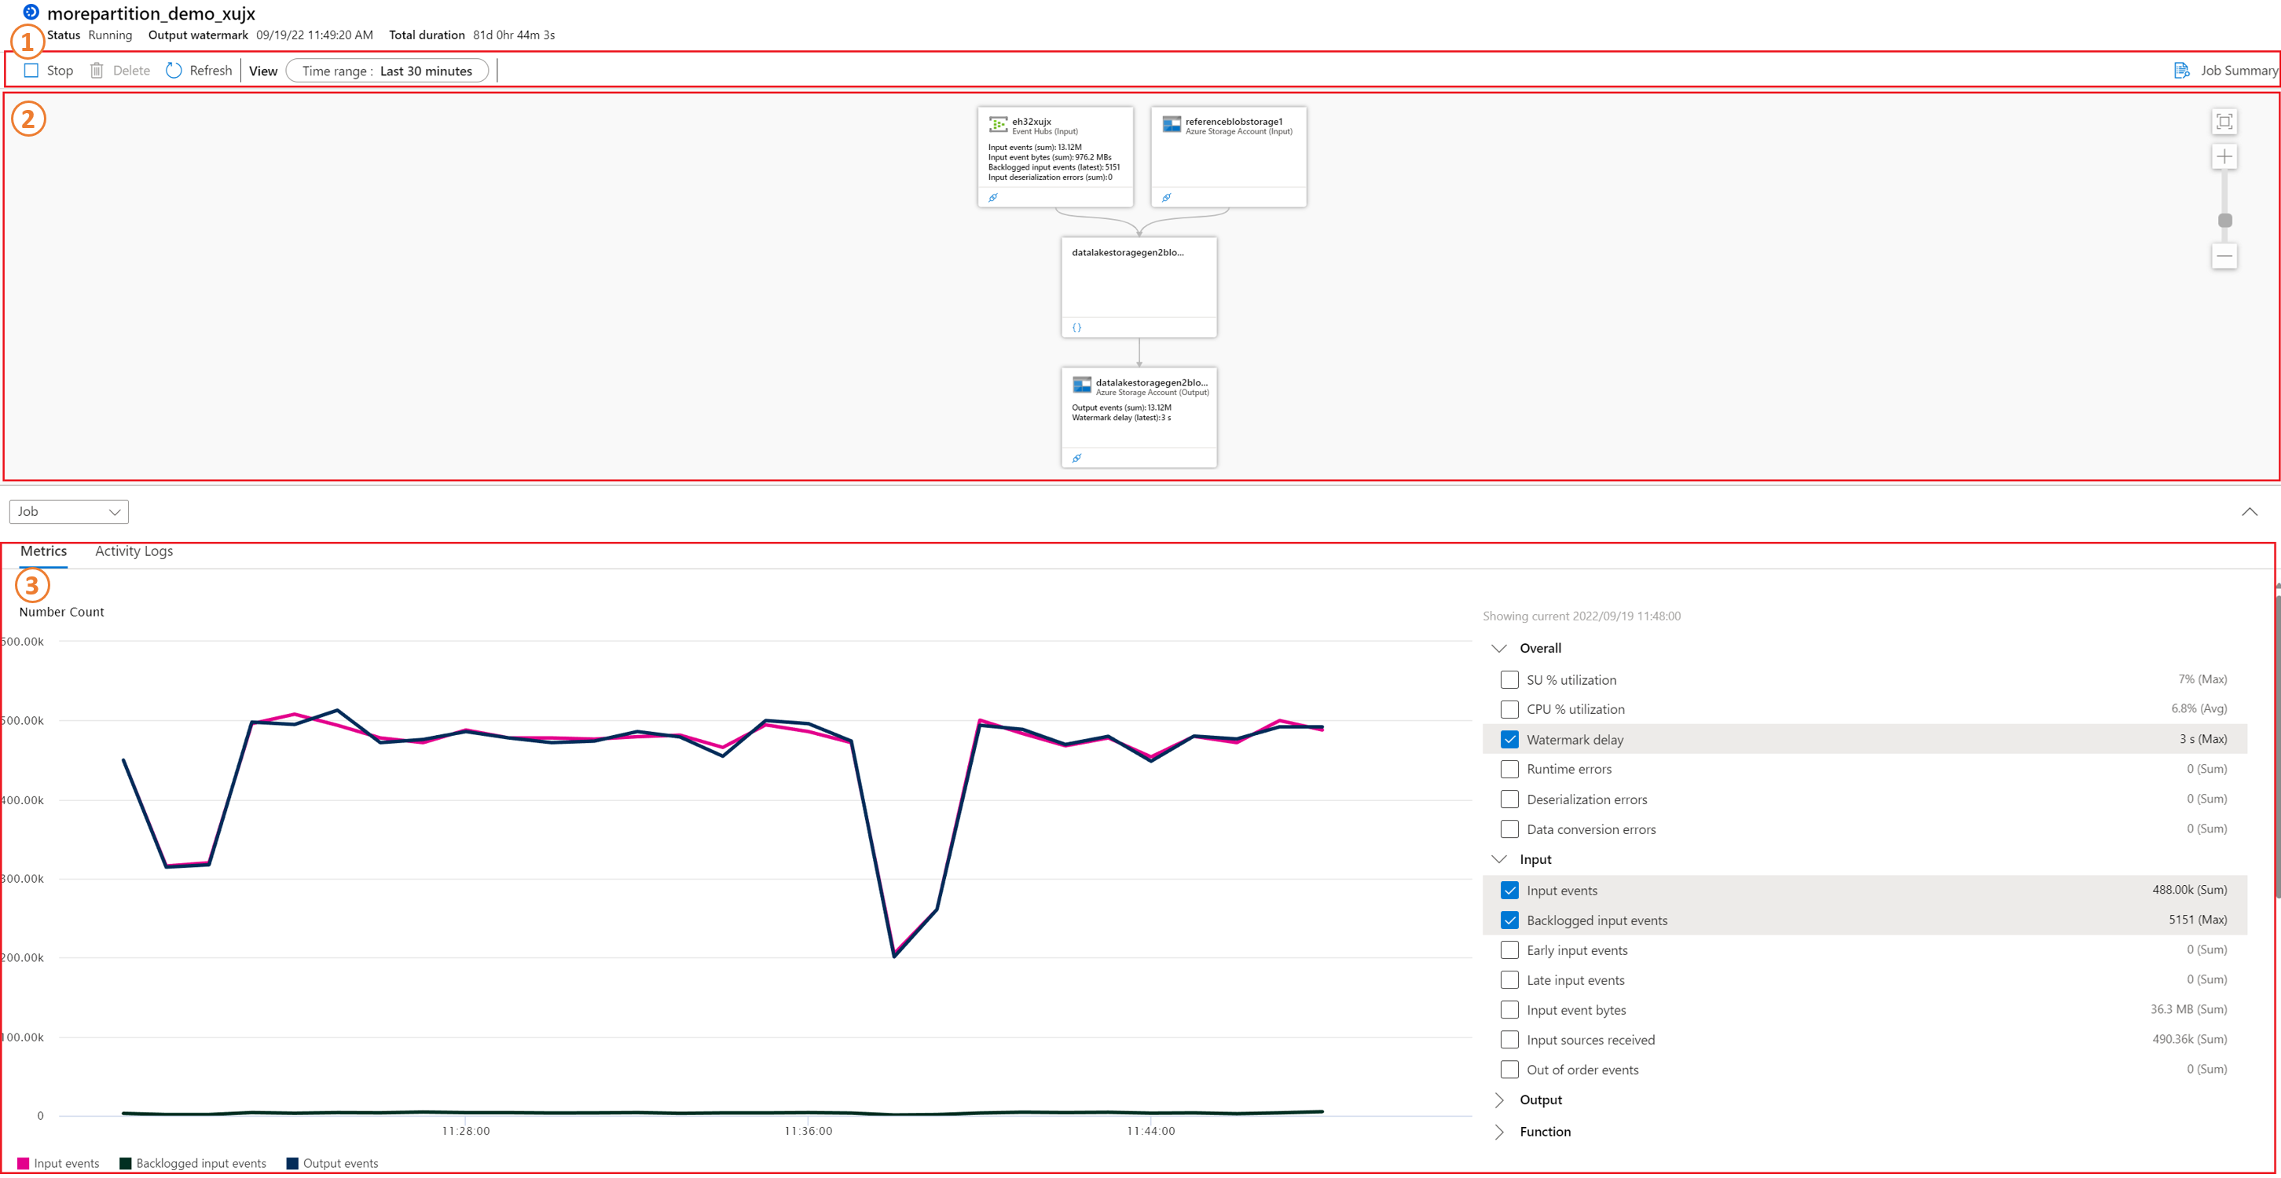Click the Delete trash icon
The width and height of the screenshot is (2281, 1178).
(97, 70)
